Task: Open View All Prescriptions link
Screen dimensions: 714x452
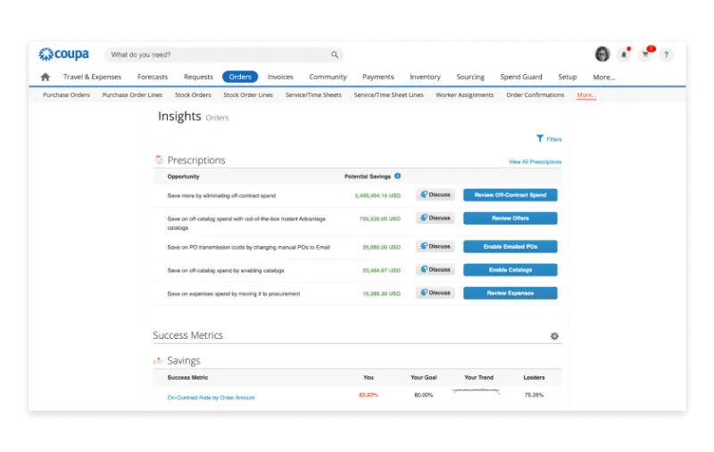Action: (x=535, y=162)
